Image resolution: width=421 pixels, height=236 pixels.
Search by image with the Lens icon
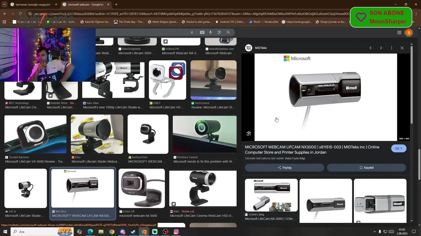[219, 32]
